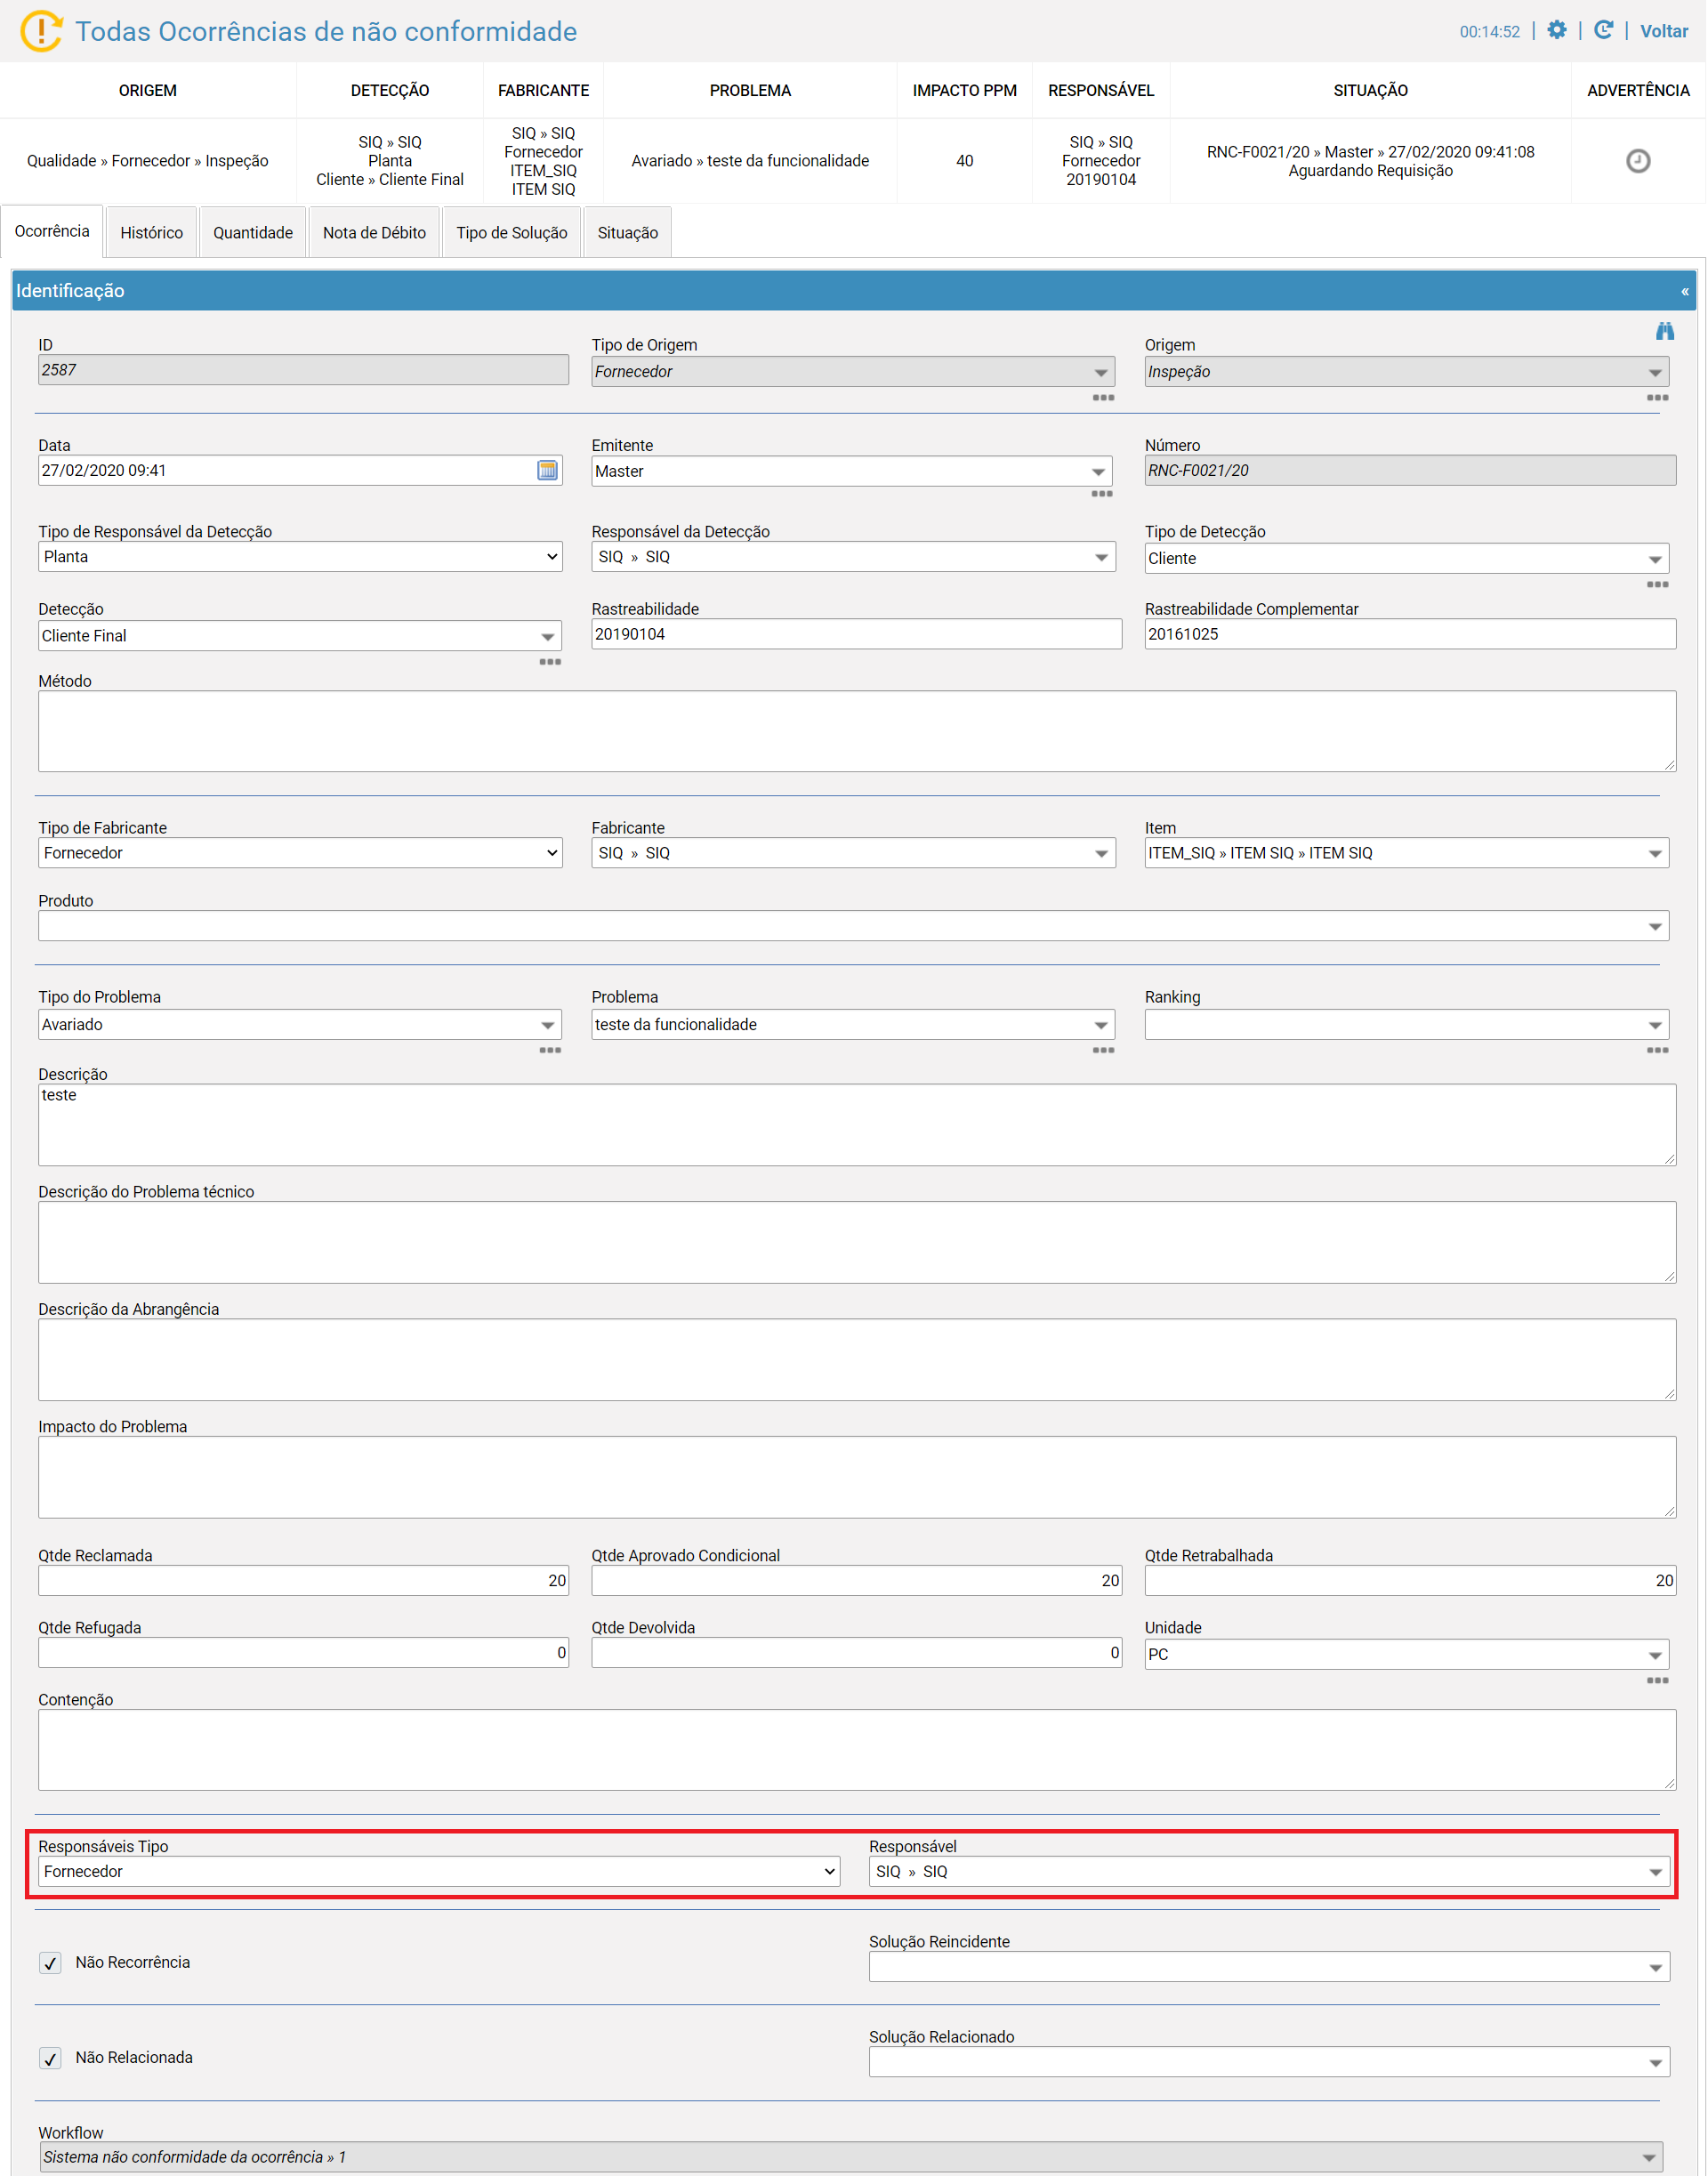Open the Solução Reincidente dropdown
This screenshot has width=1708, height=2176.
(1268, 1966)
